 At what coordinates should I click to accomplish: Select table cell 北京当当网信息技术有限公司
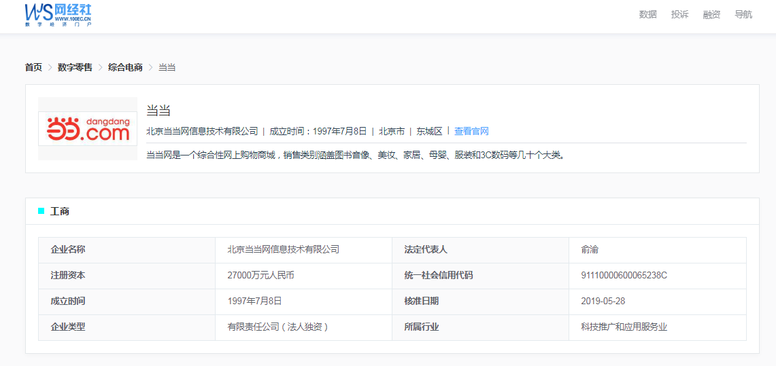pos(283,249)
